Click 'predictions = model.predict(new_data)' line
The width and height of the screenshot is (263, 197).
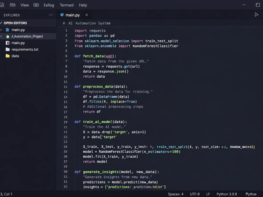(120, 182)
